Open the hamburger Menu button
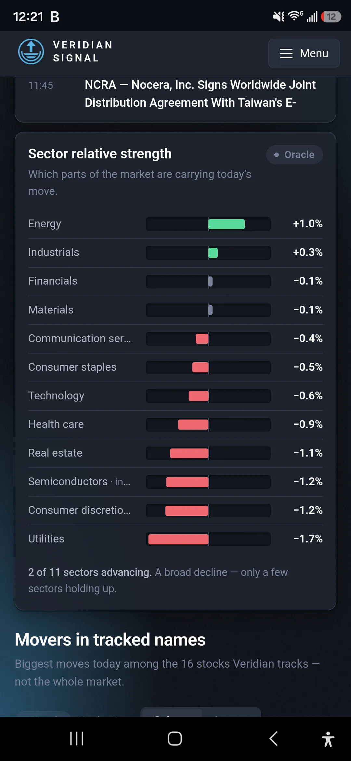351x761 pixels. (304, 53)
